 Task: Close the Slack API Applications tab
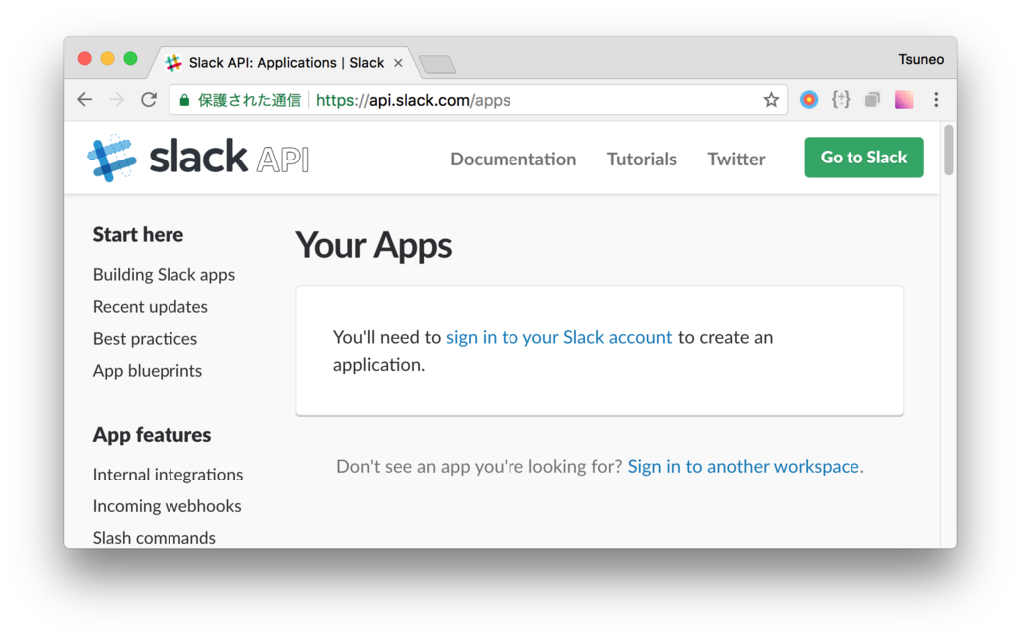point(398,63)
